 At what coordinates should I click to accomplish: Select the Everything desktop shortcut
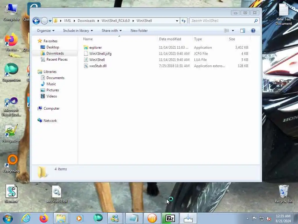(11, 163)
